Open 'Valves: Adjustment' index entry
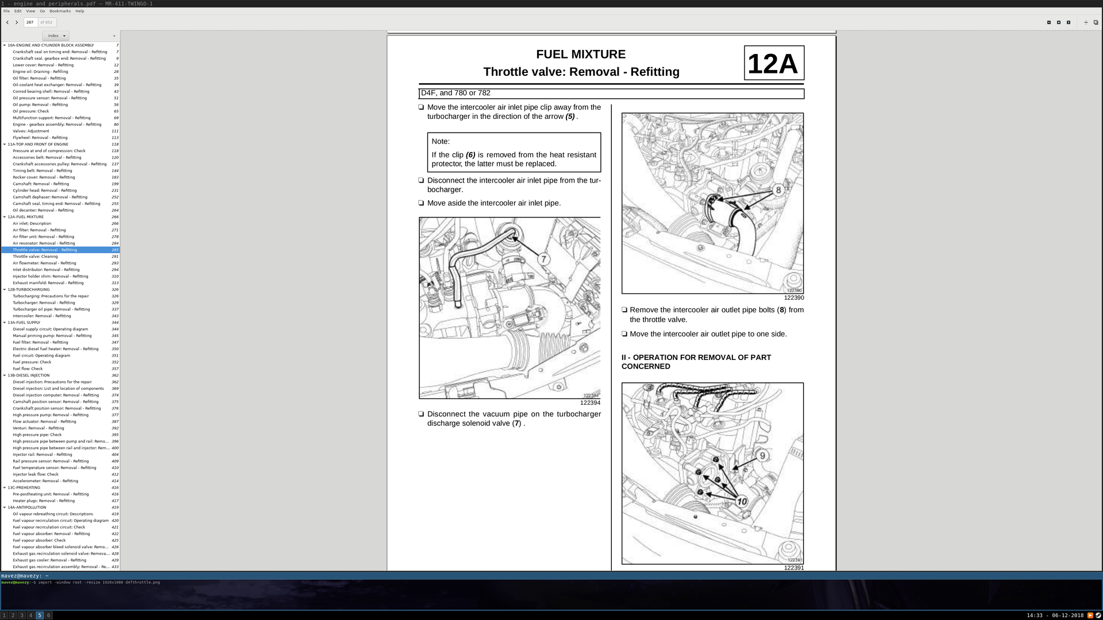1103x620 pixels. point(60,131)
